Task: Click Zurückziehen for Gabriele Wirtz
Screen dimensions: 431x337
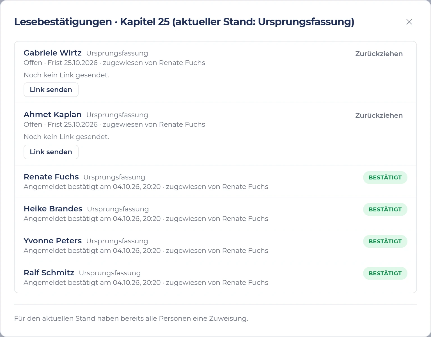Action: pyautogui.click(x=379, y=54)
